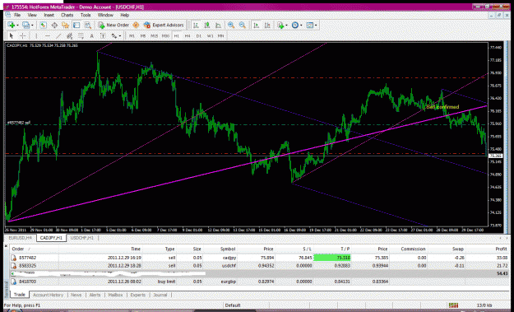Open the Tools menu
The image size is (514, 312).
(x=86, y=15)
